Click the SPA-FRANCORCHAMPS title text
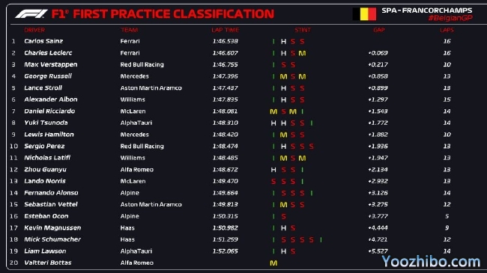 point(427,10)
